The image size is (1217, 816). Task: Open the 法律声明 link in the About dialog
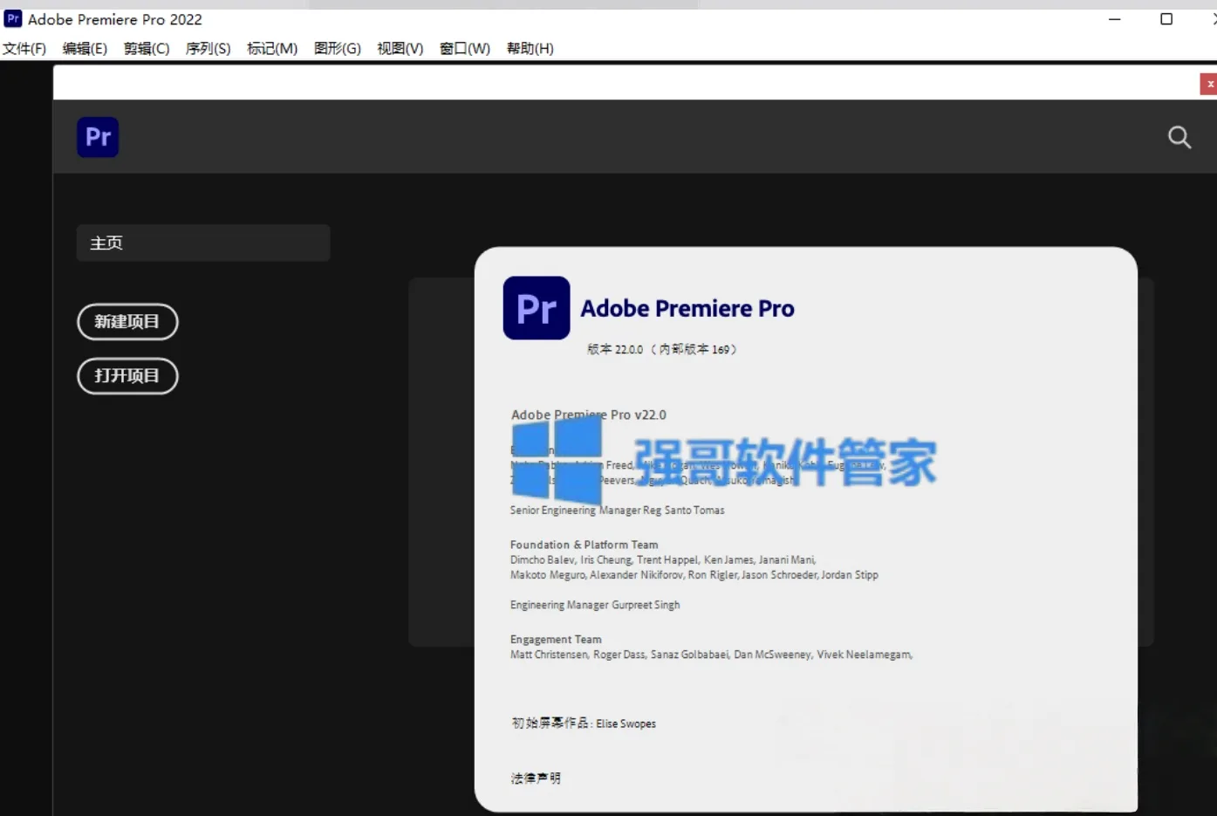pos(536,778)
